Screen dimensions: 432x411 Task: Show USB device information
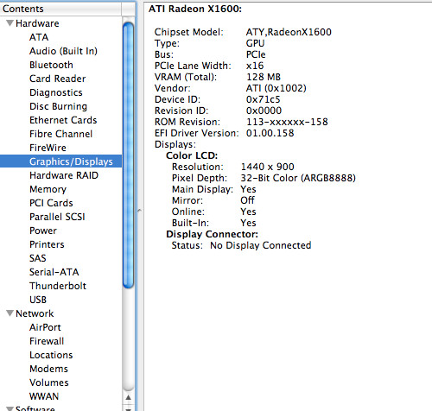(x=38, y=300)
